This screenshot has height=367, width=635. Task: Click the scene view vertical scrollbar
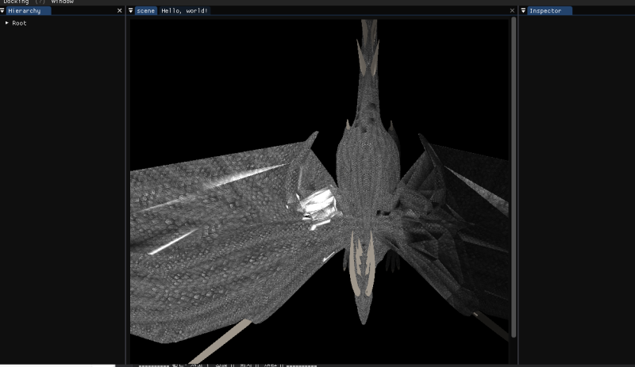pos(514,174)
